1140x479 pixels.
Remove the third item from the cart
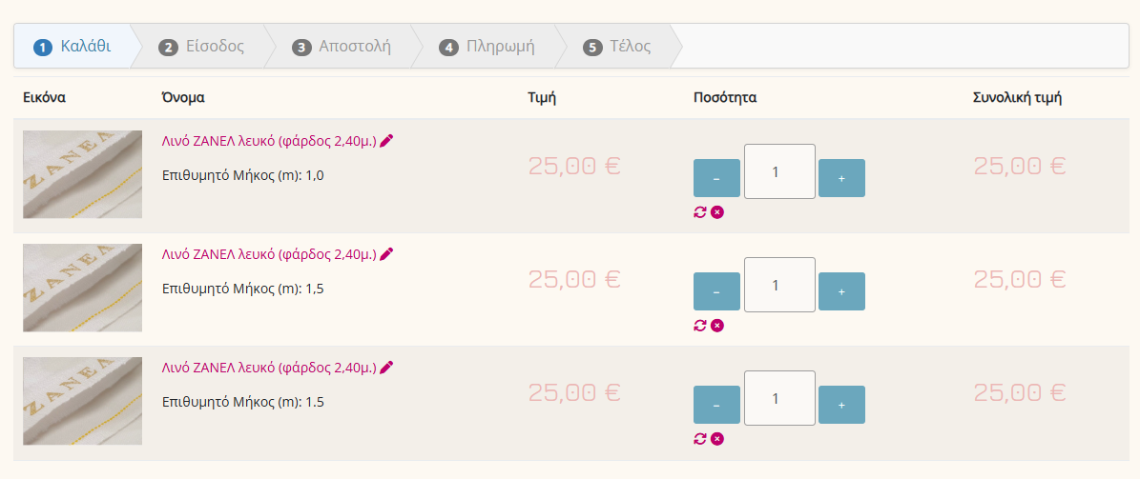[717, 438]
